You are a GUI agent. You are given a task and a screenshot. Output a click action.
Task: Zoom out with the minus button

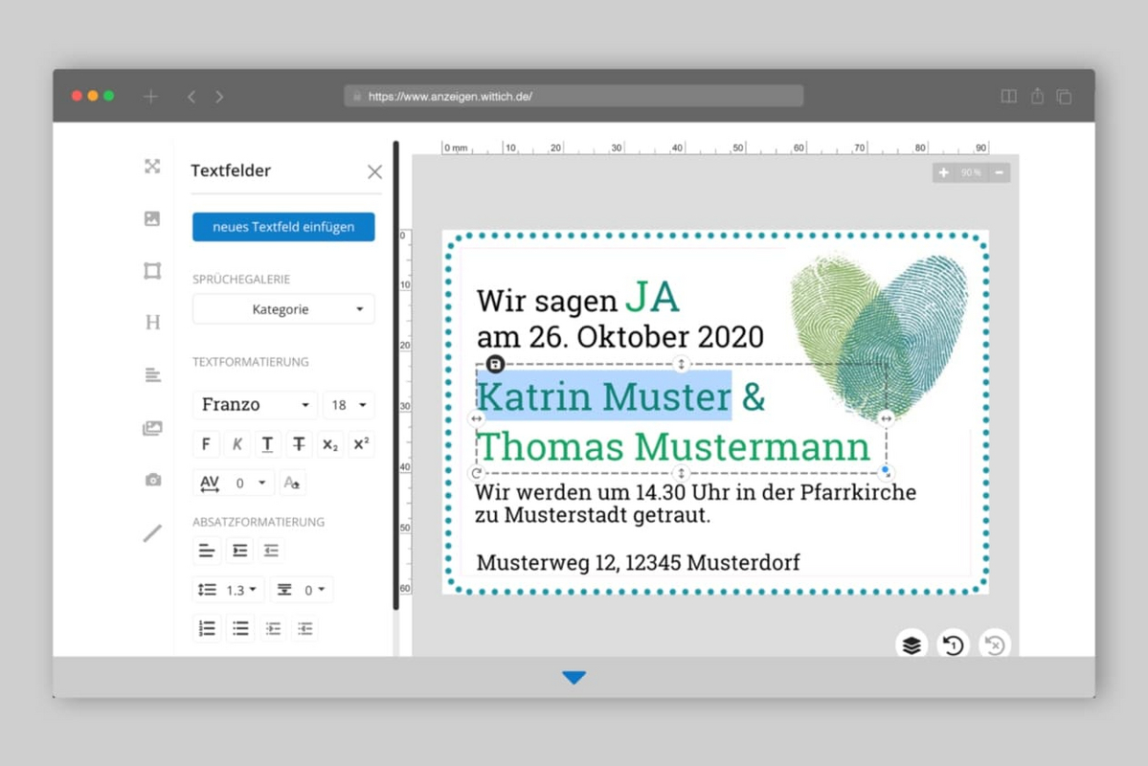(999, 172)
